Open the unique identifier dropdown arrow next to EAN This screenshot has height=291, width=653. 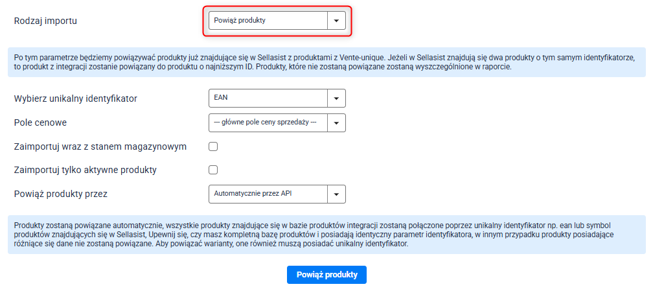click(336, 99)
